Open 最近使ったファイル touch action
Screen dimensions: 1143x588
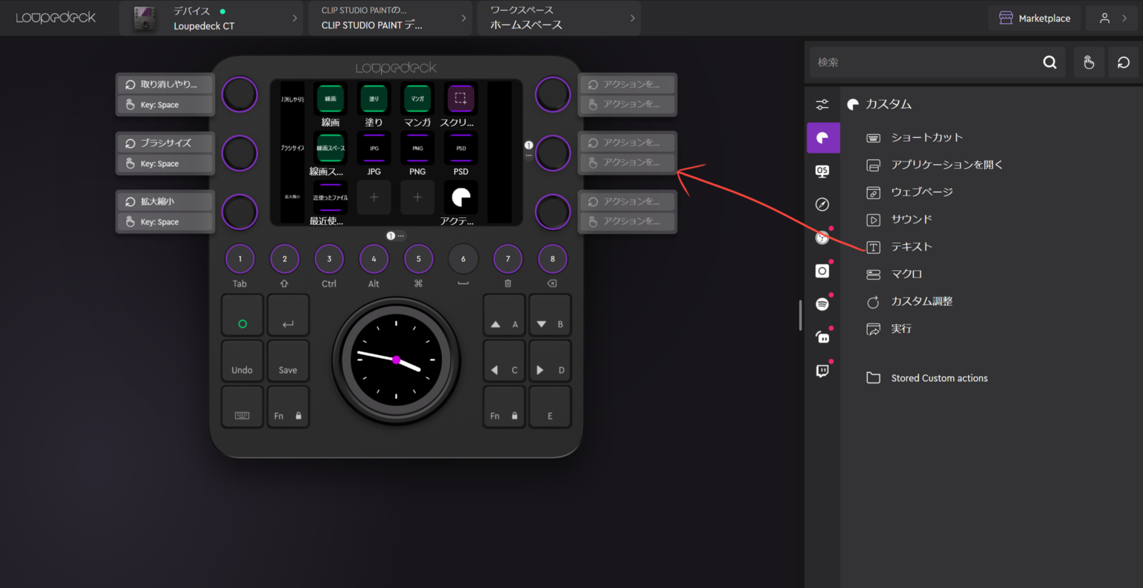pos(330,197)
